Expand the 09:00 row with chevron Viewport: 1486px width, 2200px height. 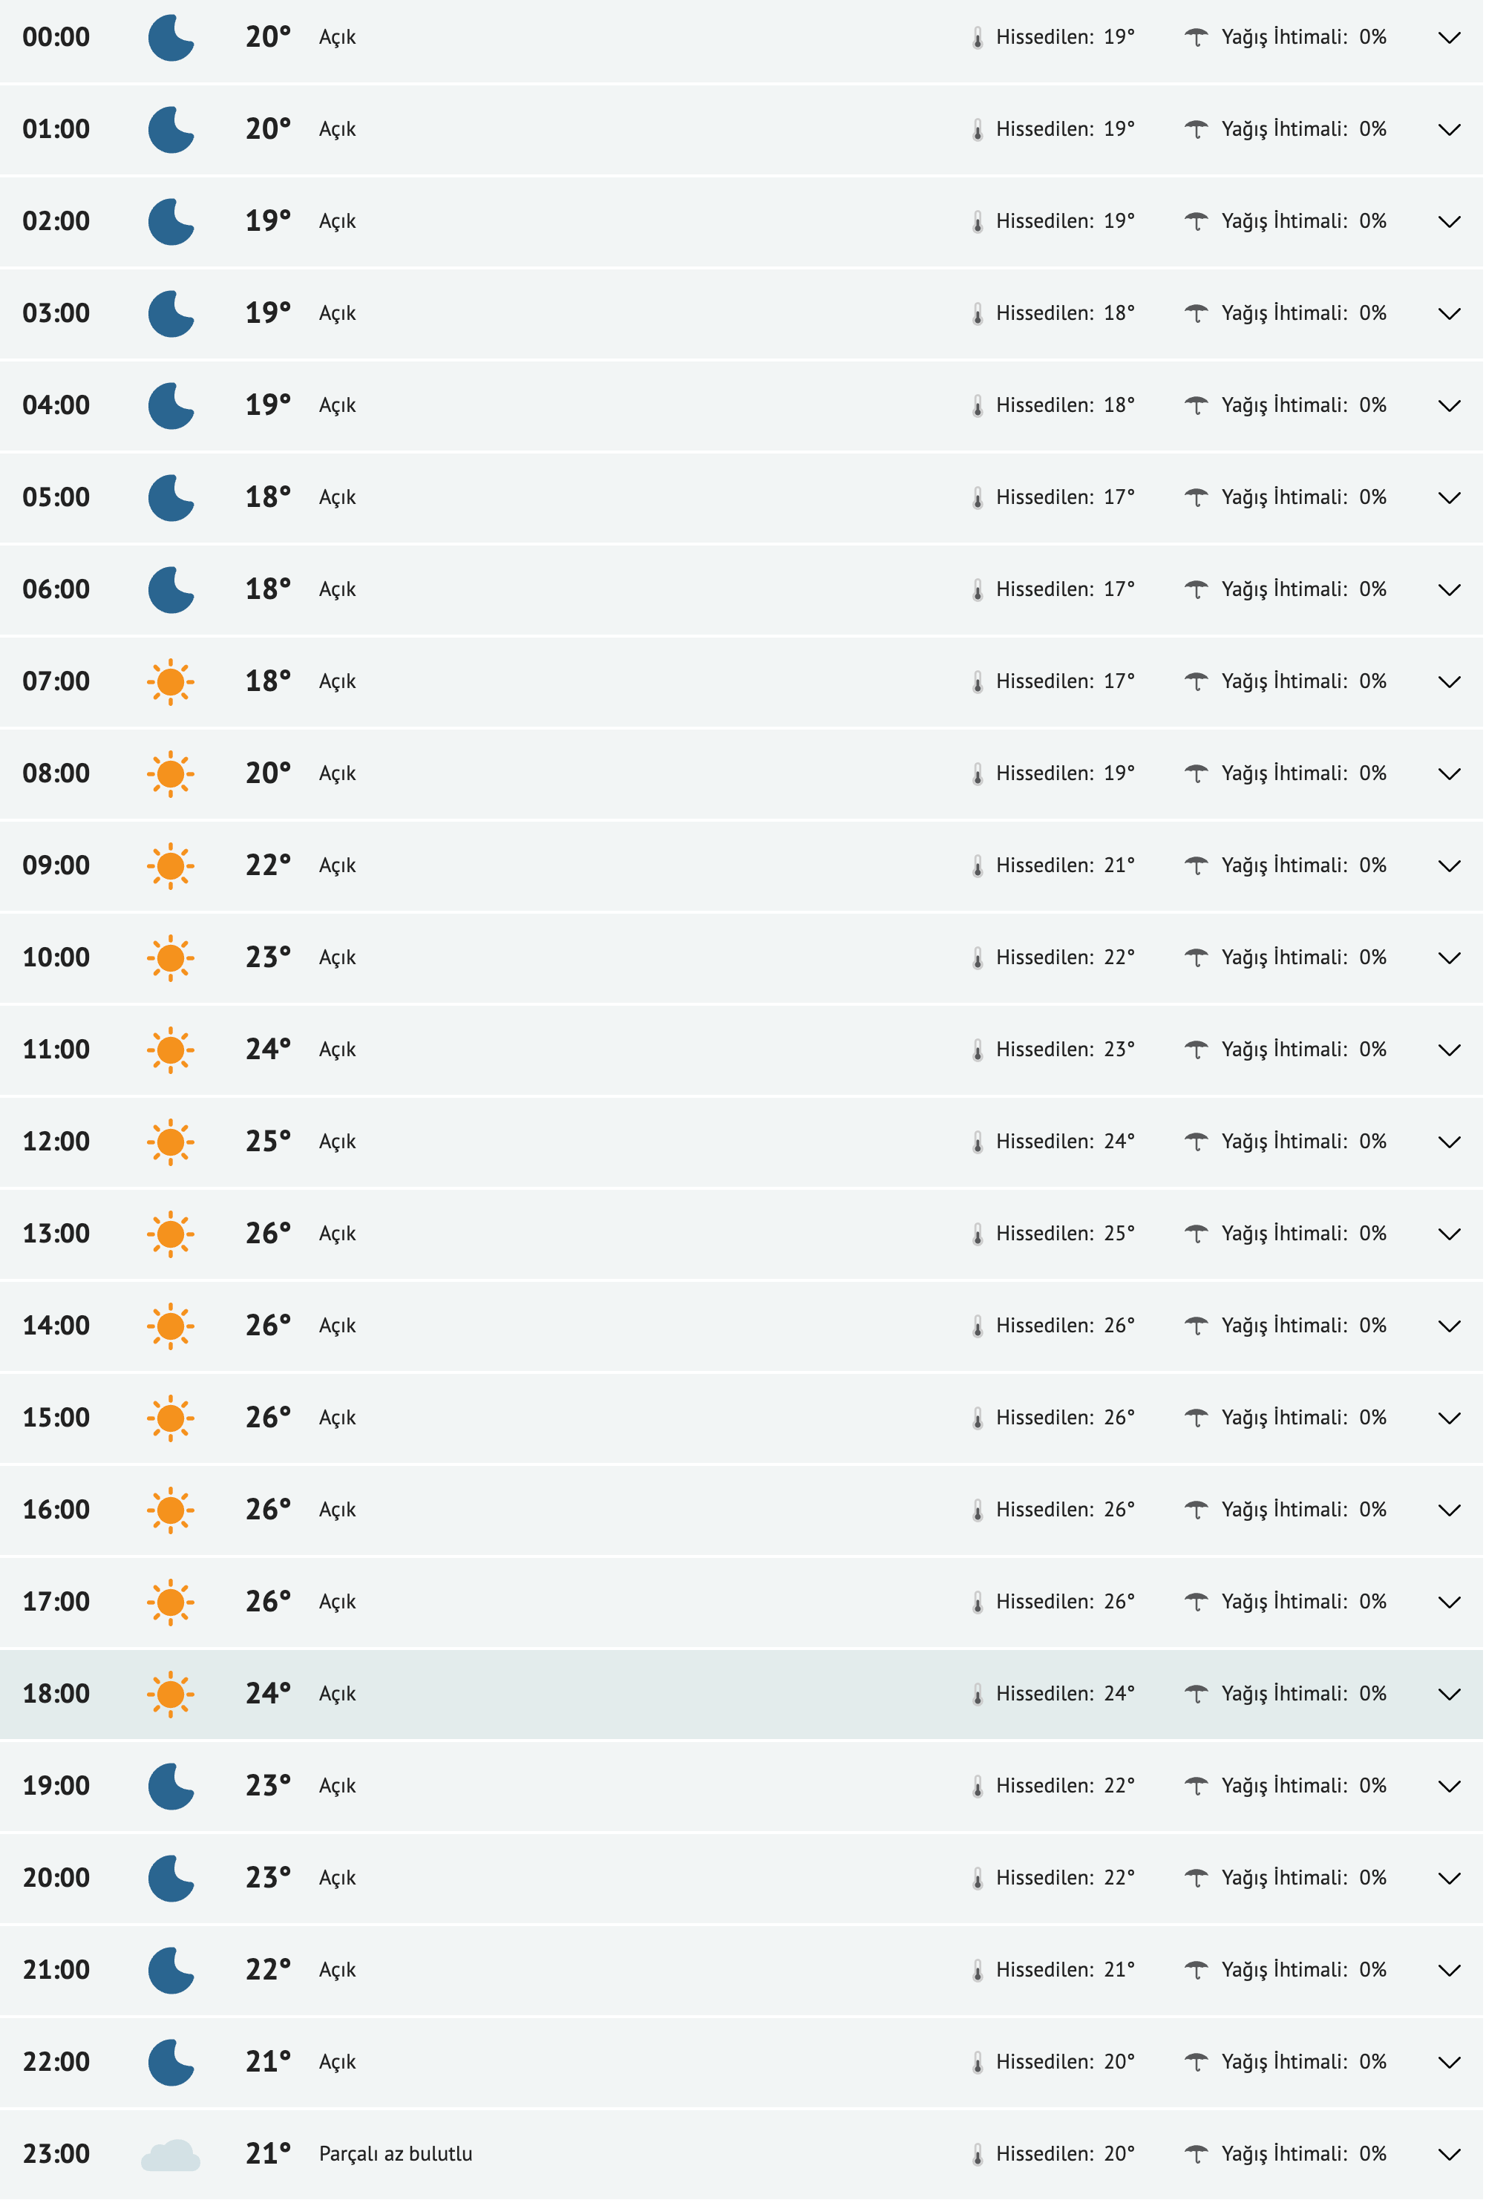(1448, 865)
